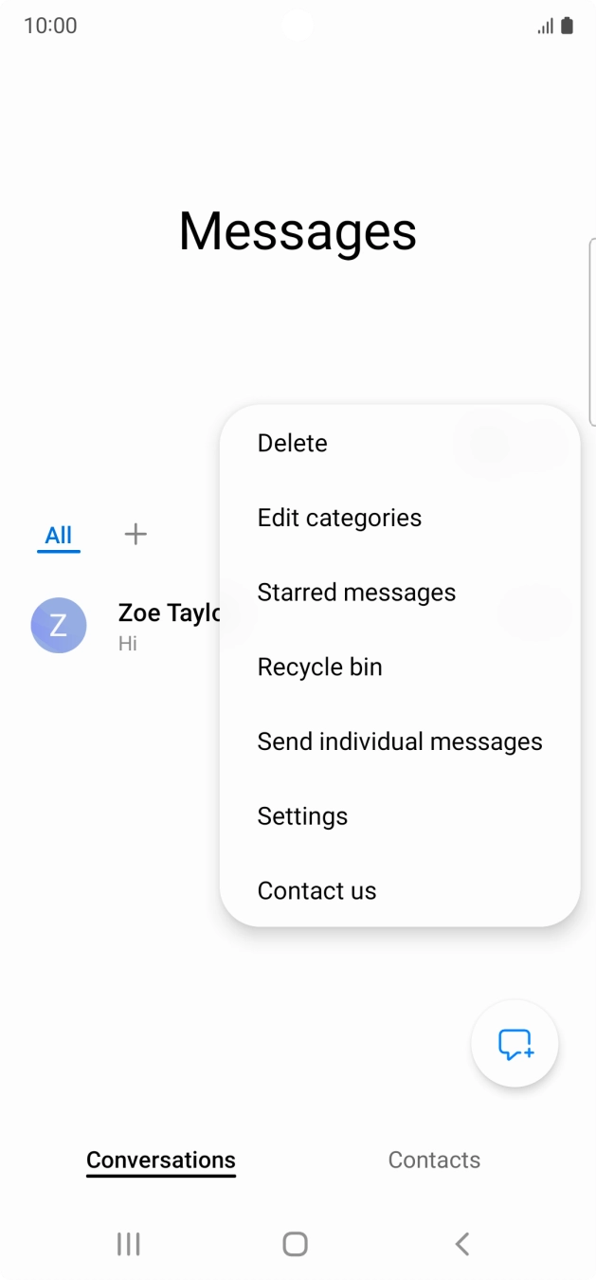Add a new category with plus icon
Image resolution: width=596 pixels, height=1280 pixels.
click(135, 534)
